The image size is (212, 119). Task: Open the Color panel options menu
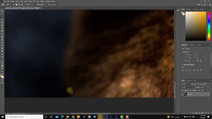tap(211, 9)
